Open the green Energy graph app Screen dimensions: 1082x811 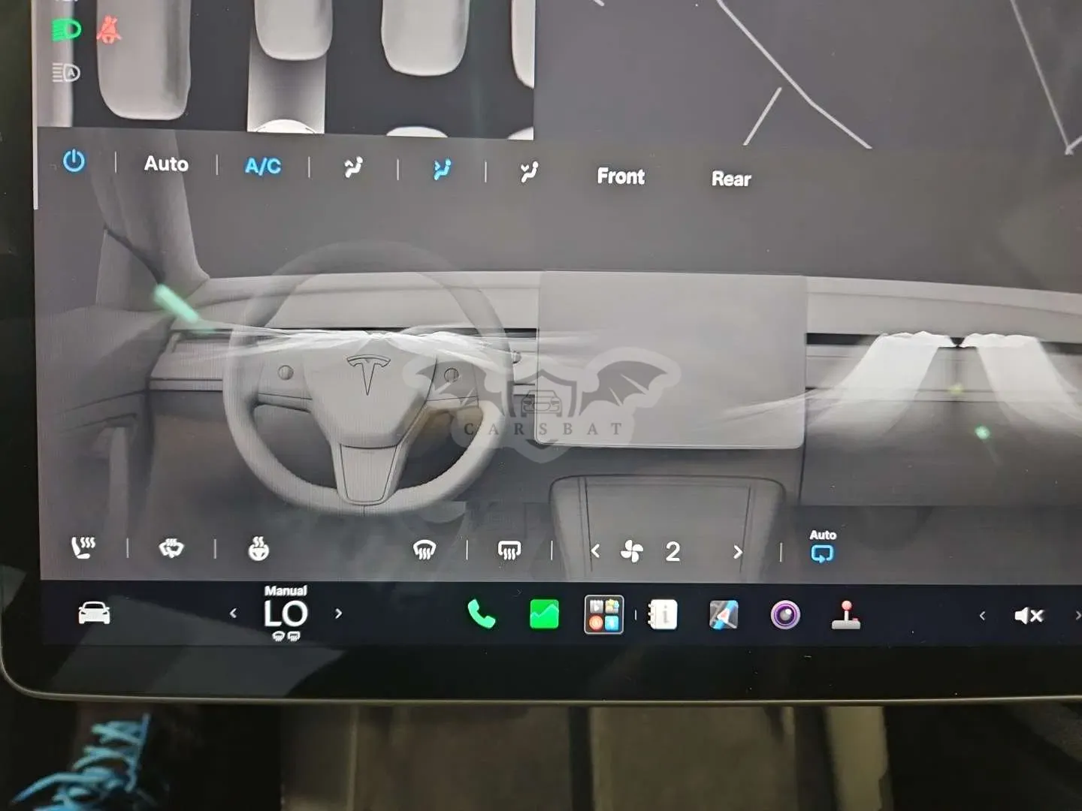click(544, 614)
